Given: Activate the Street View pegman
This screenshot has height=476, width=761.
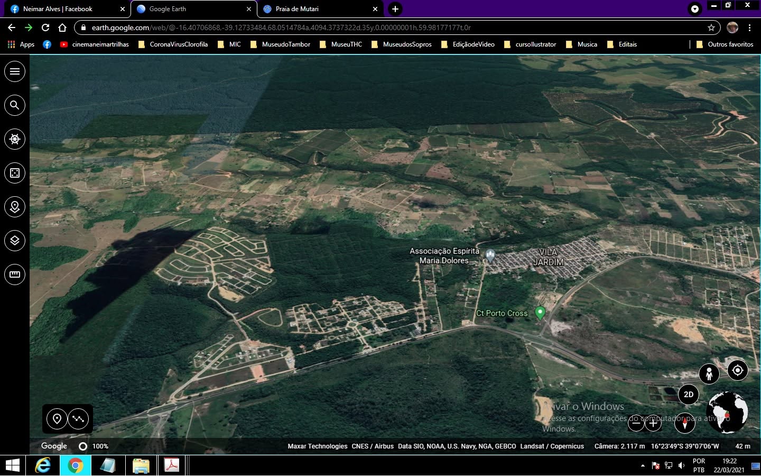Looking at the screenshot, I should (x=709, y=374).
